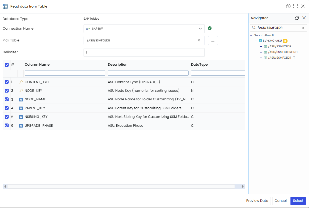Expand the /ASU/SSMFOLDRCND tree node
The height and width of the screenshot is (208, 309).
[261, 52]
